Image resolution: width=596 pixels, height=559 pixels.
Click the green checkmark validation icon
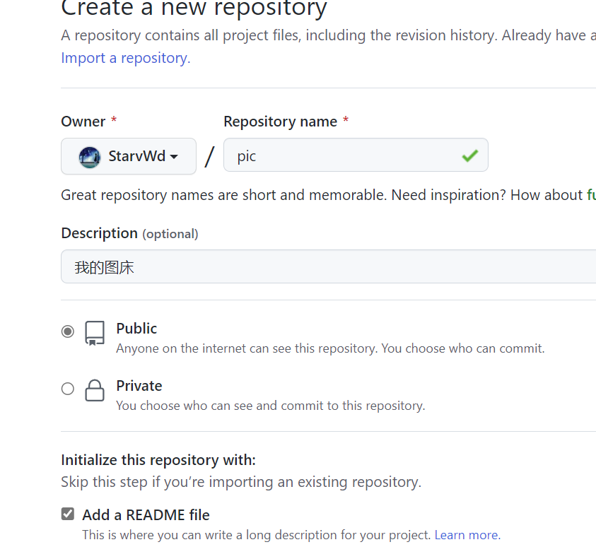pyautogui.click(x=469, y=155)
